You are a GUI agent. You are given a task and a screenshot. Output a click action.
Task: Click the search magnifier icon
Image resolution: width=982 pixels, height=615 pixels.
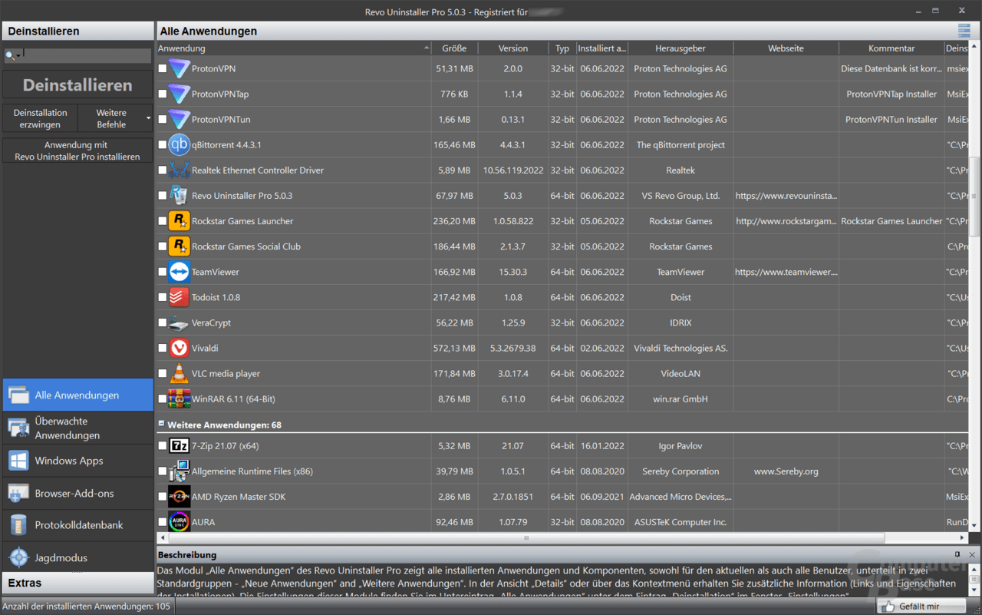10,56
